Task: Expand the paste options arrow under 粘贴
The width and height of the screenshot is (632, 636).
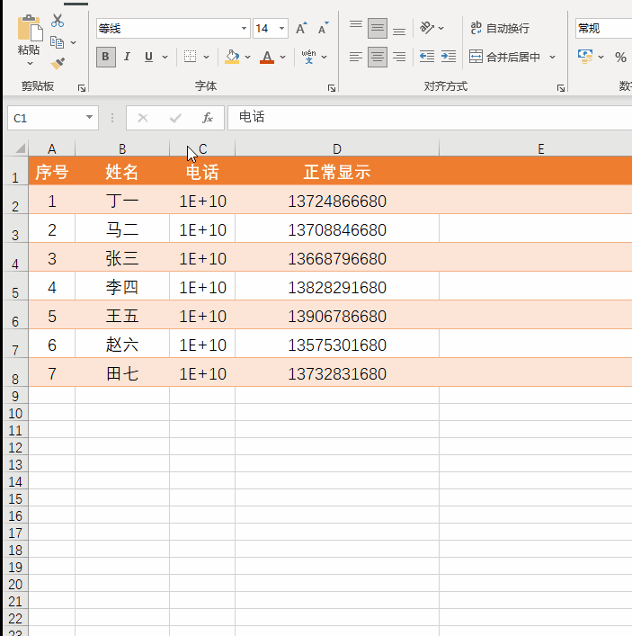Action: click(30, 63)
